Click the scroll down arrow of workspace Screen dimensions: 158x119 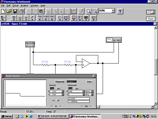coord(156,103)
